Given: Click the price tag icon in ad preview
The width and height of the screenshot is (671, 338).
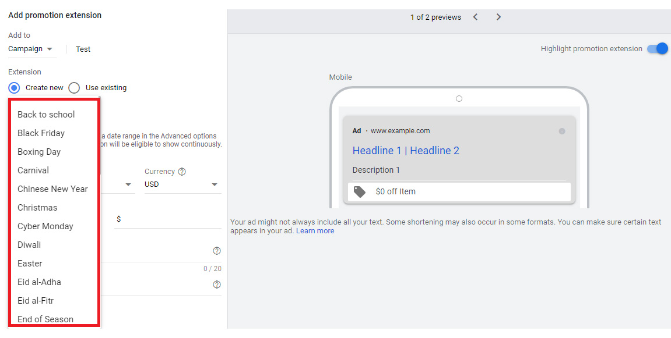Looking at the screenshot, I should (360, 192).
